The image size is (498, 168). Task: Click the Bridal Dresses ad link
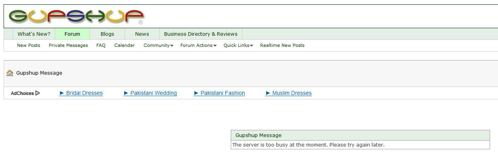(x=84, y=93)
